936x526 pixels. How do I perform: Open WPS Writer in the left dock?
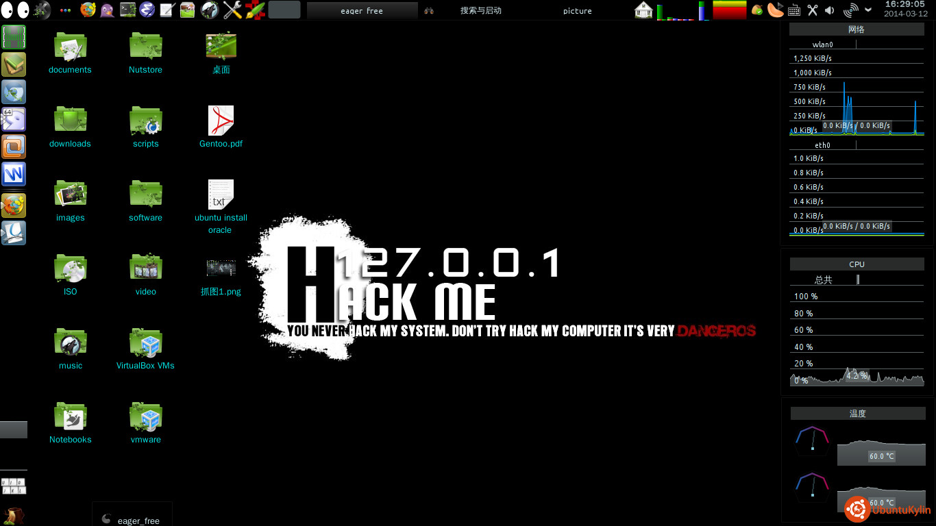(x=14, y=174)
